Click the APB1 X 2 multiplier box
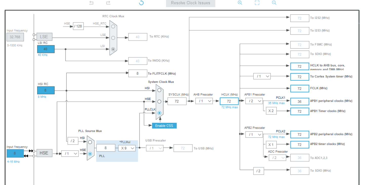The width and height of the screenshot is (366, 185). pos(271,111)
